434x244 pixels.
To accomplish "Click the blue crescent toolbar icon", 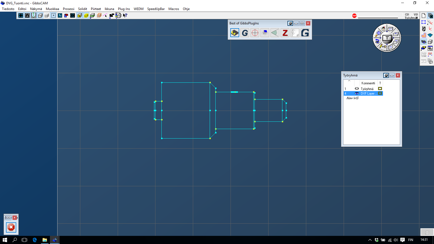I will tap(73, 15).
